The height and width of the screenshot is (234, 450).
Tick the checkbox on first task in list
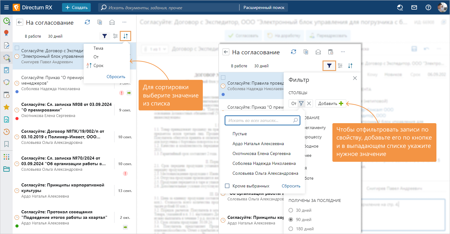(17, 48)
